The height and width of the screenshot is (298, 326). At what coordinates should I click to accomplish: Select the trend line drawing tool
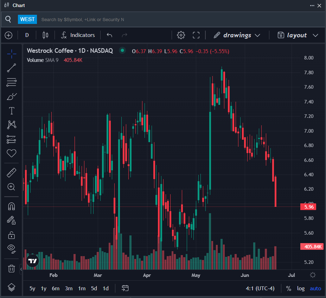coord(12,68)
